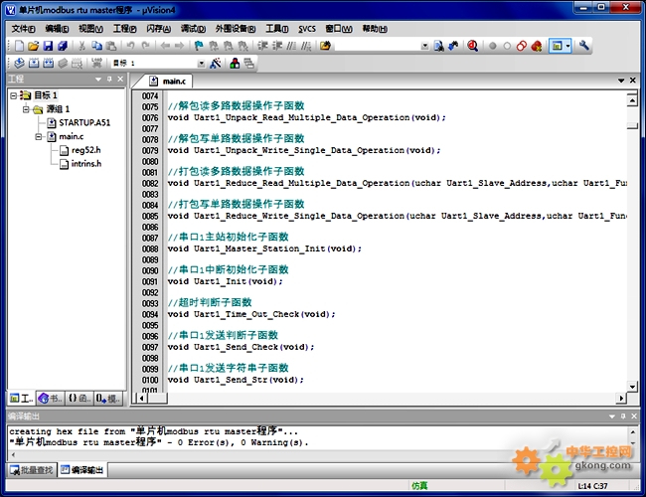Click the find text input field
Viewport: 646px width, 497px height.
(378, 46)
